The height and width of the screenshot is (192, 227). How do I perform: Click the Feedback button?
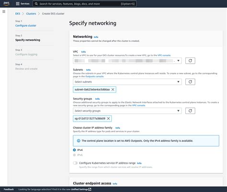click(x=9, y=189)
